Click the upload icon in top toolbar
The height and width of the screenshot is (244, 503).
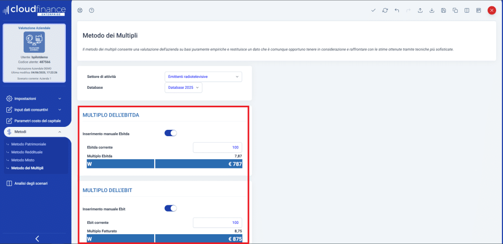[420, 10]
